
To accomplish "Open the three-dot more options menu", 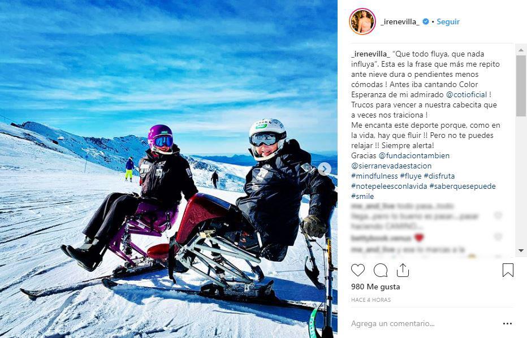I will pos(507,323).
